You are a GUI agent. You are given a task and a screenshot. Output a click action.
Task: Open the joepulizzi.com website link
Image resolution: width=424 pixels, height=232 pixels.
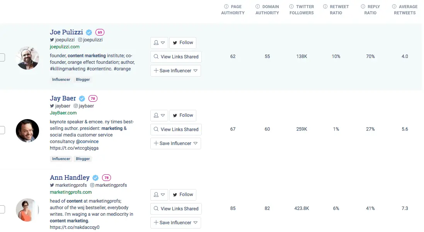pos(65,47)
